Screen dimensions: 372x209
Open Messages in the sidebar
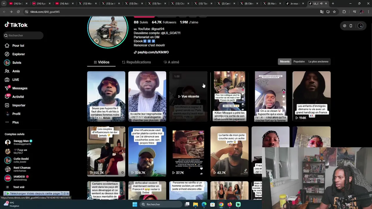click(x=20, y=88)
